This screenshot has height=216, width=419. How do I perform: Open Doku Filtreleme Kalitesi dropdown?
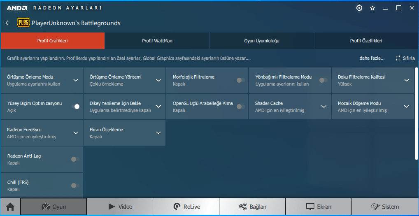[407, 80]
